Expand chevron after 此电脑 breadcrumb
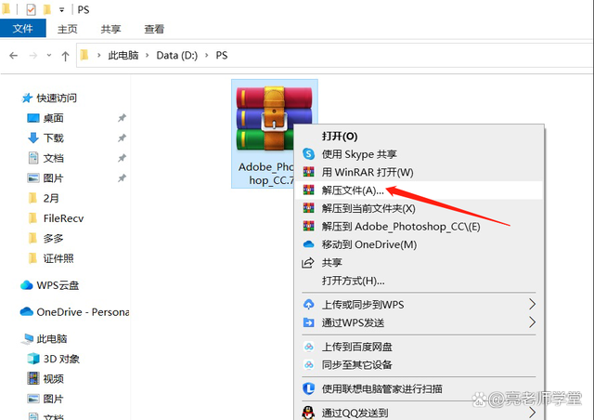The image size is (594, 420). (148, 56)
